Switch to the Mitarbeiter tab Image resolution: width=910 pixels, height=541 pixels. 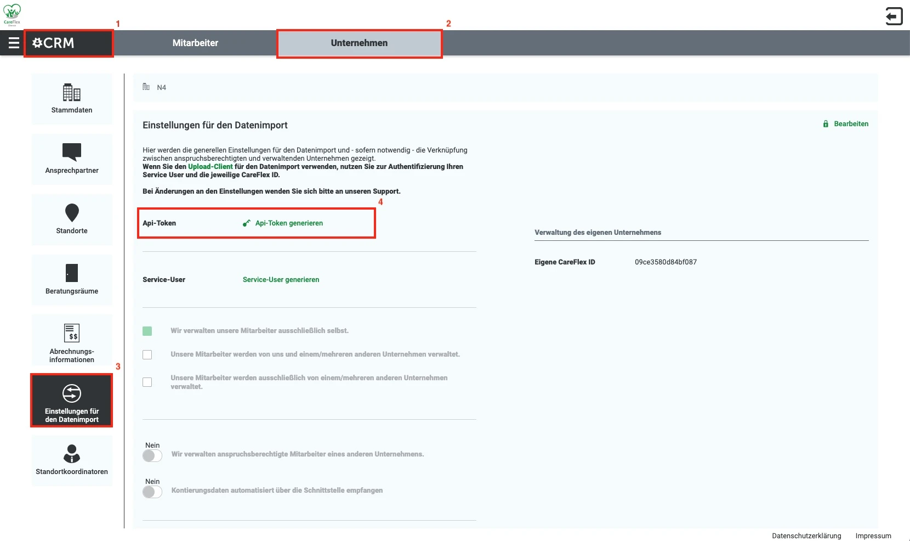[x=195, y=43]
